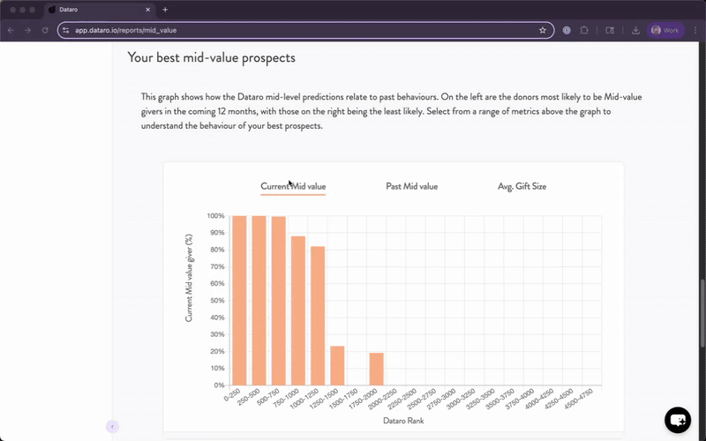Click the 'Current Mid value giver (%)' axis label
This screenshot has height=441, width=706.
coord(189,278)
